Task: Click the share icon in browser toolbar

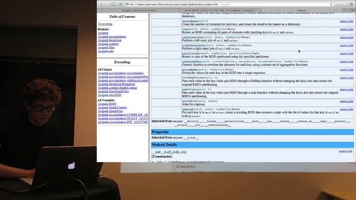Action: pyautogui.click(x=120, y=4)
